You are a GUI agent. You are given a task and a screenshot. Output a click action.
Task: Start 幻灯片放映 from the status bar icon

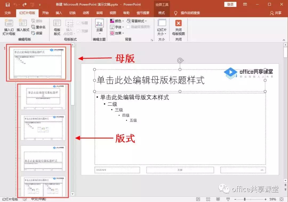228,199
